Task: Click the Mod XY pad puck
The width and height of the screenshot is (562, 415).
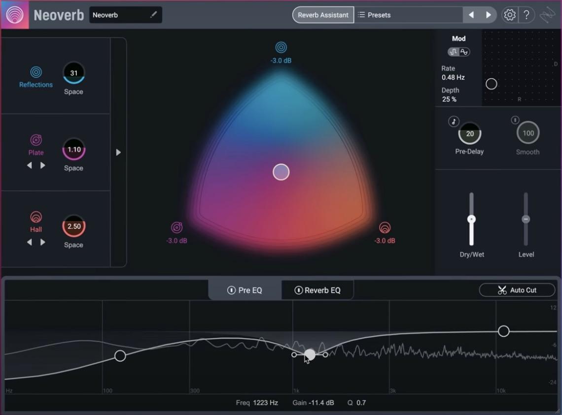Action: click(x=492, y=84)
